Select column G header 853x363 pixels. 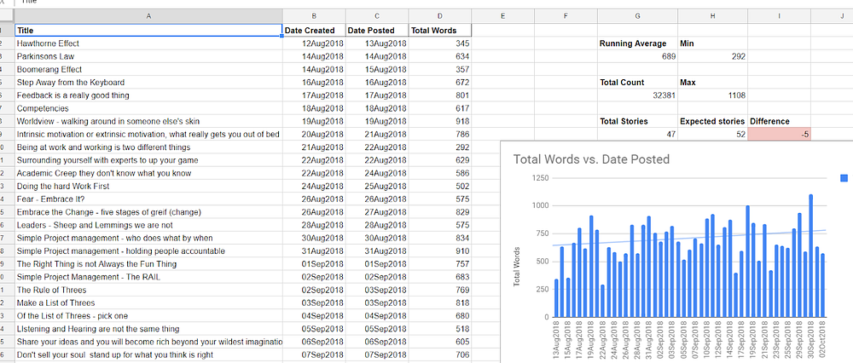click(637, 16)
